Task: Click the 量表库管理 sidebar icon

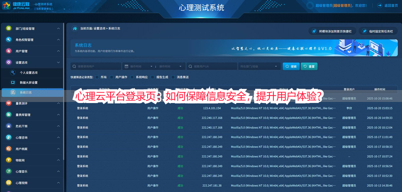Action: [9, 114]
